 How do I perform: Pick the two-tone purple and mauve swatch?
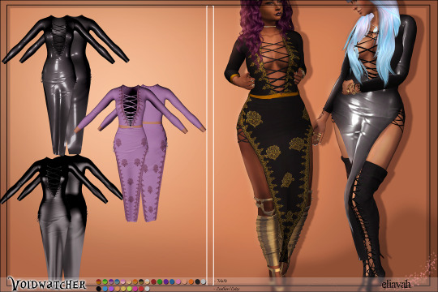click(x=111, y=281)
